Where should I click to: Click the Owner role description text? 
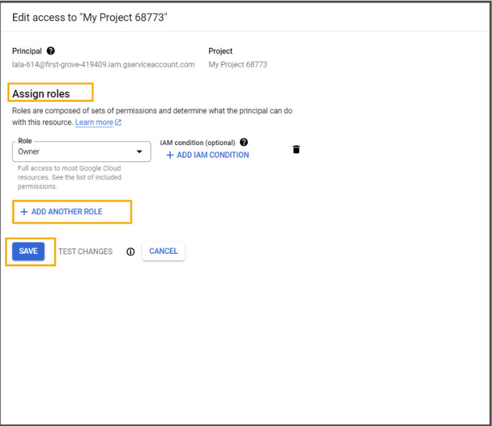[70, 177]
